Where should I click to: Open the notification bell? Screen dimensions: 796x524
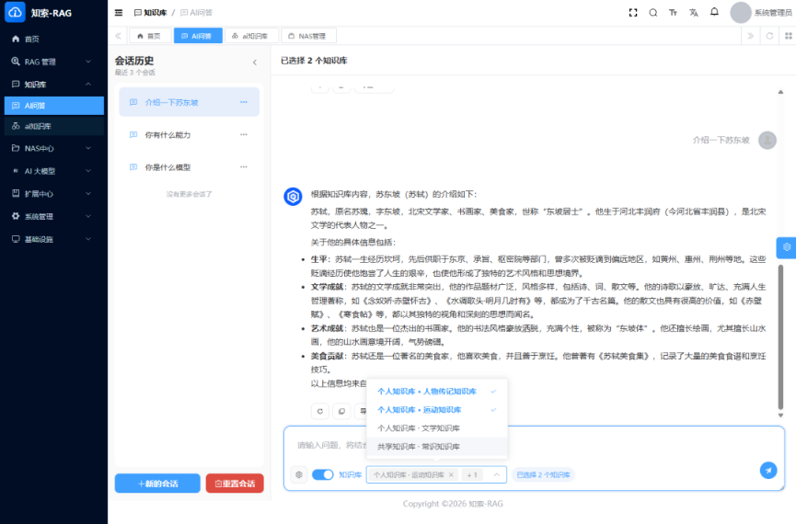point(714,12)
